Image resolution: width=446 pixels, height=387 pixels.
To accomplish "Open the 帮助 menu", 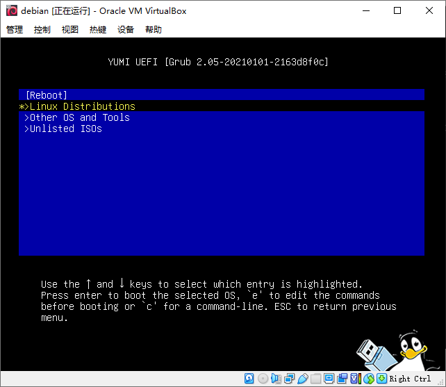I will tap(154, 29).
